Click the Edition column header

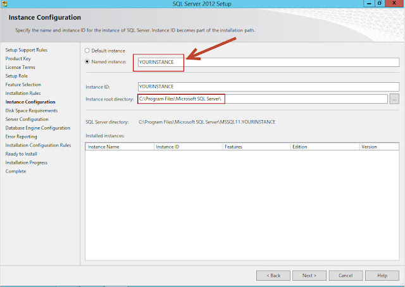[x=325, y=147]
